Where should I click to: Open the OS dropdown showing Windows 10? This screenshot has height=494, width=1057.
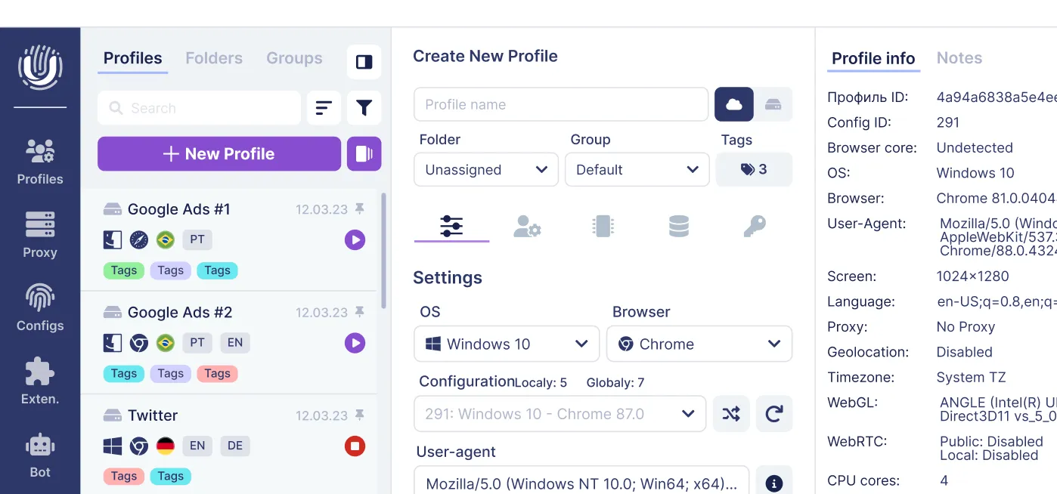(507, 344)
